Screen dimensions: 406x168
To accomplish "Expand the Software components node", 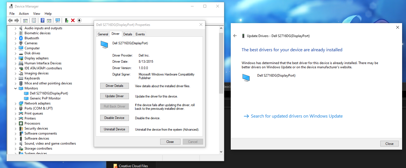I will tap(16, 133).
